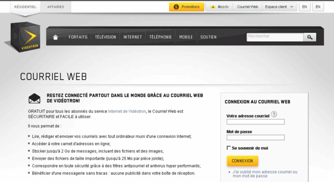Click the bullet about messagerie sans tracas
Viewport: 334px width, 182px height.
(113, 173)
